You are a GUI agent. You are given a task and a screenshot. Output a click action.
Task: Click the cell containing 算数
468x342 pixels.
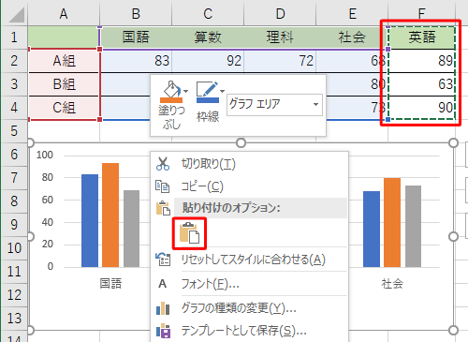pos(208,37)
